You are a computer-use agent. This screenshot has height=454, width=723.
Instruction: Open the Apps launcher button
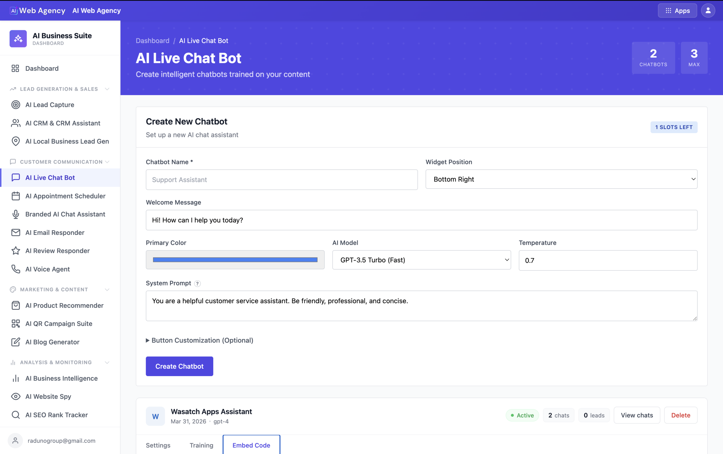point(677,10)
